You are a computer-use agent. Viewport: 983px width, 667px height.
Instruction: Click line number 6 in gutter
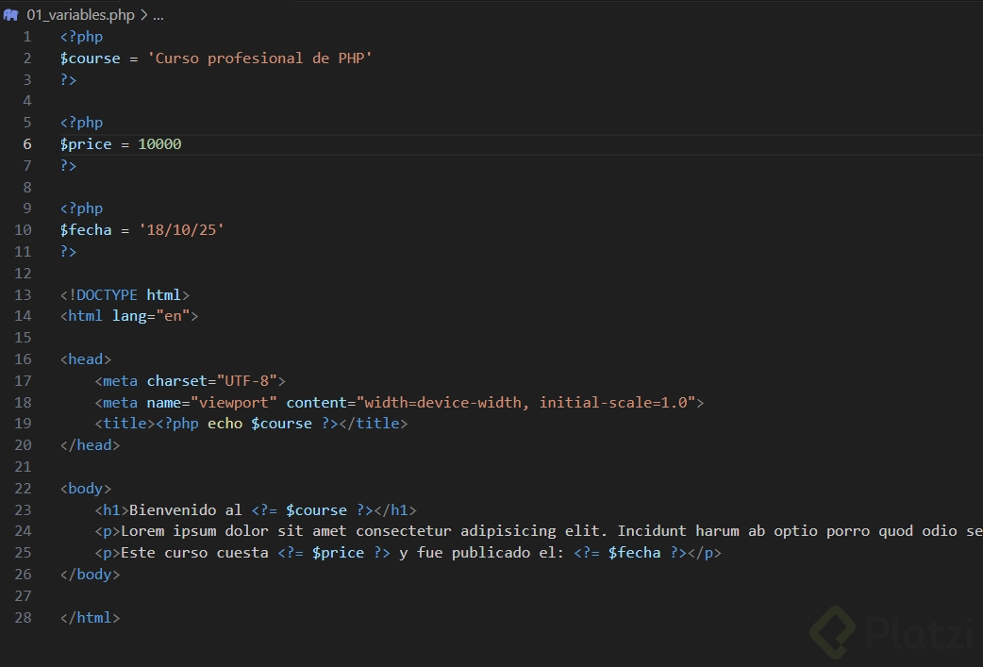(x=27, y=144)
